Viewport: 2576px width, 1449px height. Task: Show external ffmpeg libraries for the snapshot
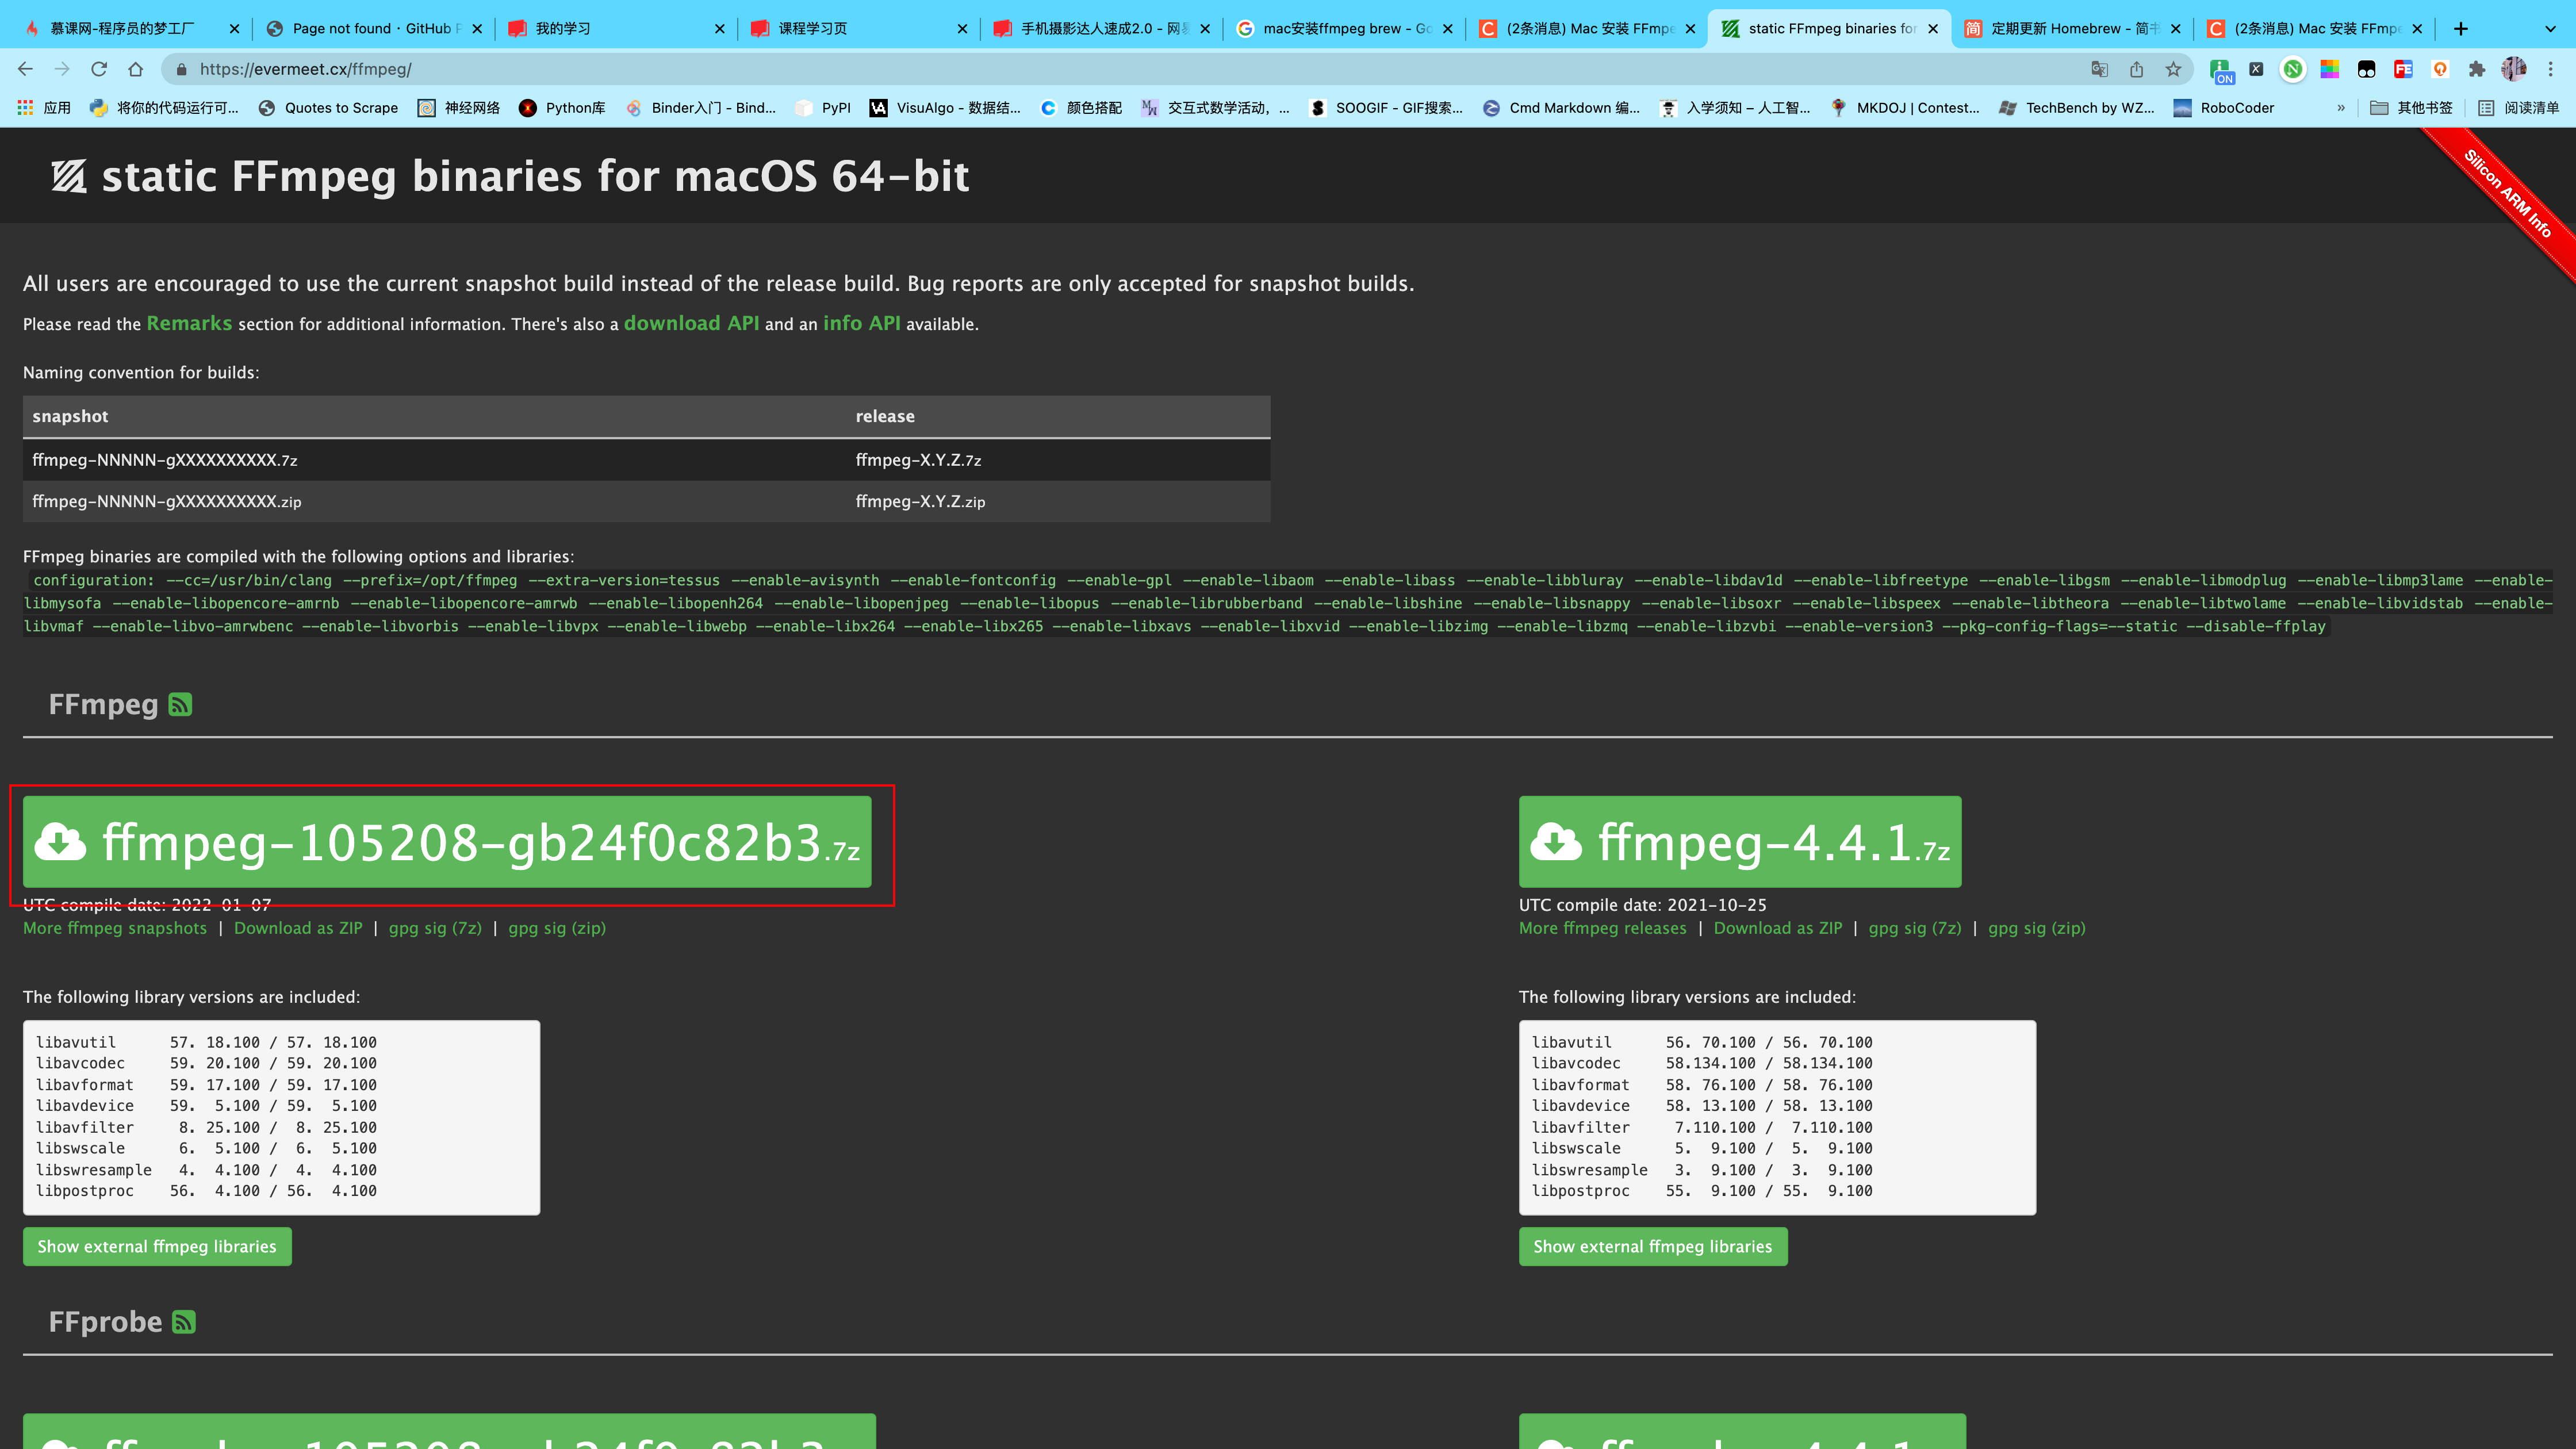(157, 1246)
